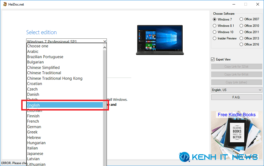264x166 pixels.
Task: Open the F.A.Q. button
Action: [237, 97]
